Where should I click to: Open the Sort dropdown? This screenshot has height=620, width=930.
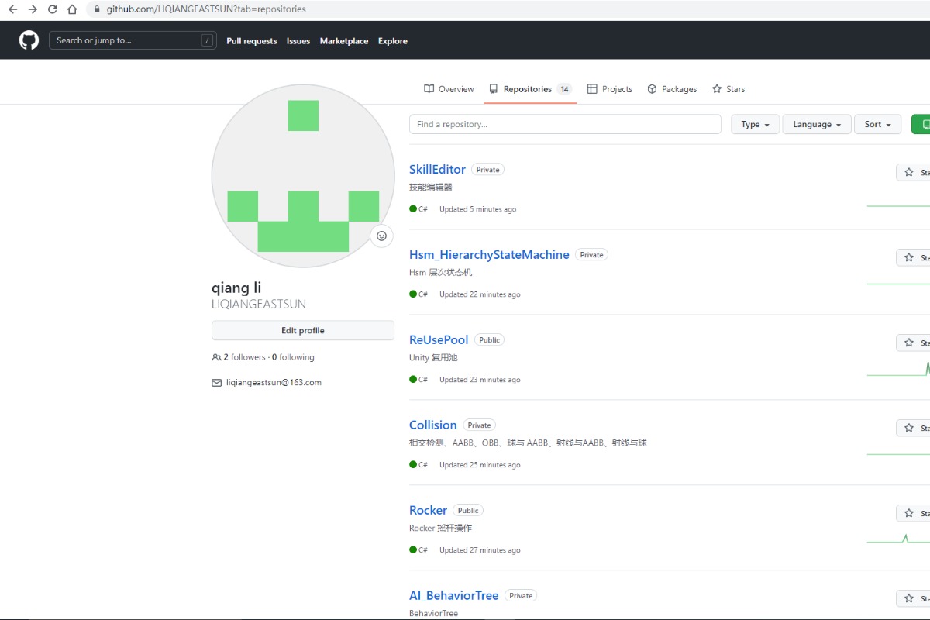(877, 124)
